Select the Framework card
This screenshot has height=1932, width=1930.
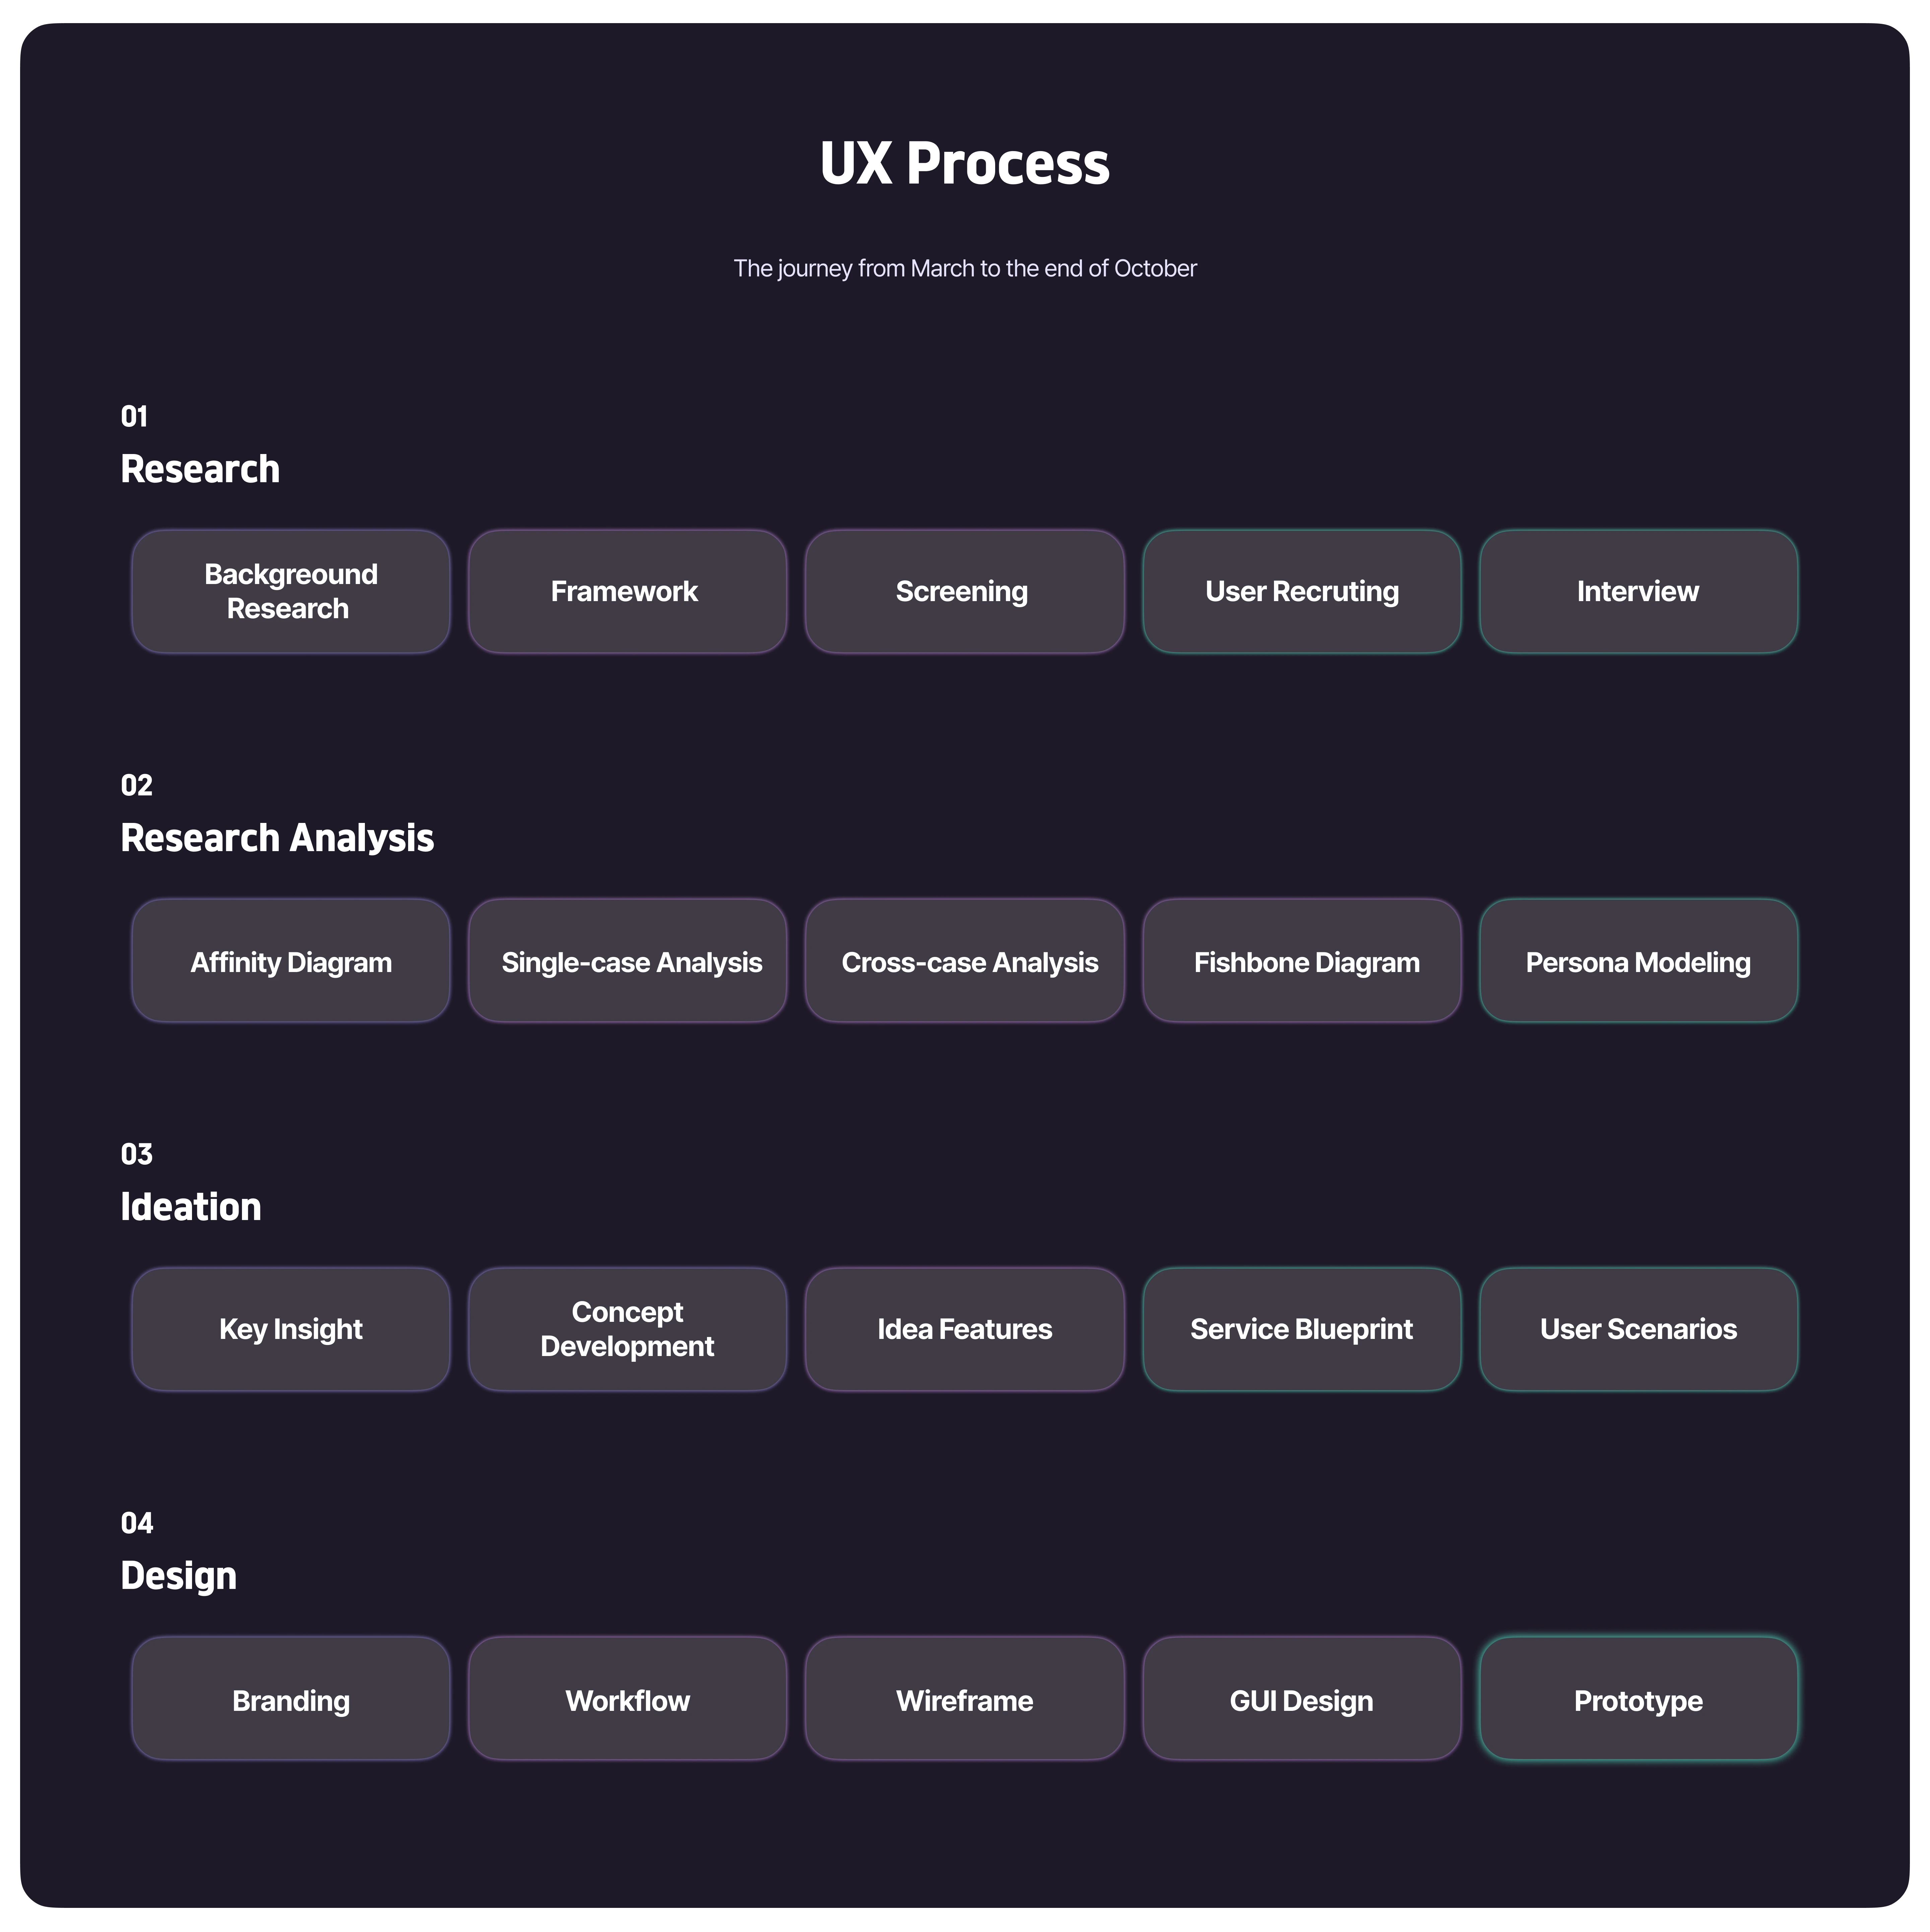(627, 591)
